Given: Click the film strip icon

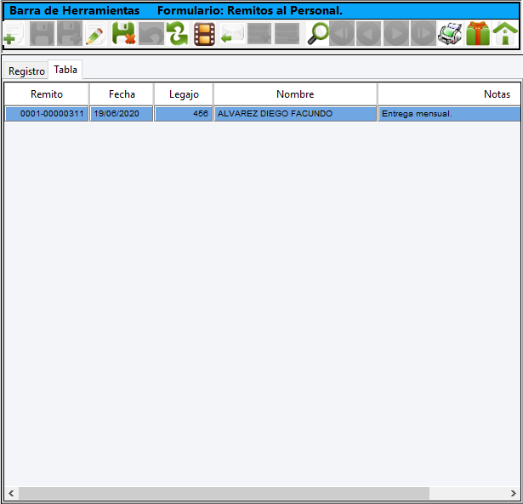Looking at the screenshot, I should pos(204,34).
